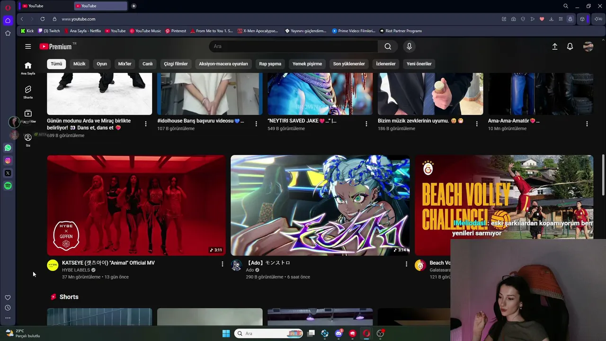This screenshot has height=341, width=606.
Task: Open options for NEYTIRI SAVED JAKE short
Action: pos(366,124)
